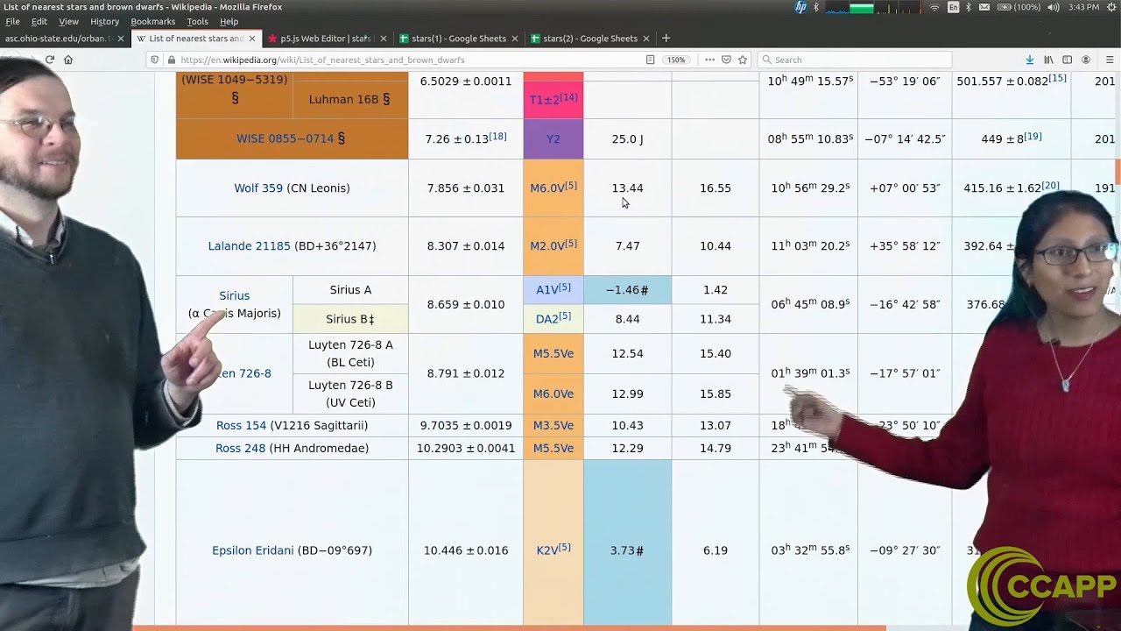
Task: Open the Wolf 359 link
Action: tap(257, 188)
